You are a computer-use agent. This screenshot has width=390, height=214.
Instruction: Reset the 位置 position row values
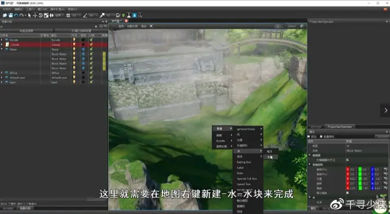coord(385,179)
